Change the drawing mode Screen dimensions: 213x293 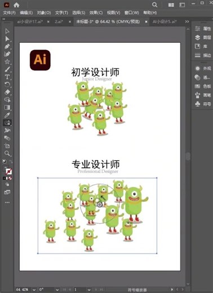7,184
